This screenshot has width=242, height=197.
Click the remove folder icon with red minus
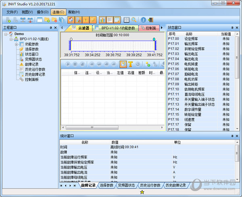[x=54, y=20]
